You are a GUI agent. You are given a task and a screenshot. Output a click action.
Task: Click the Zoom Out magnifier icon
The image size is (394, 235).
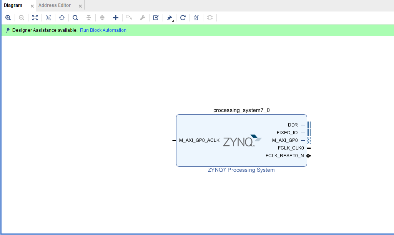[22, 18]
